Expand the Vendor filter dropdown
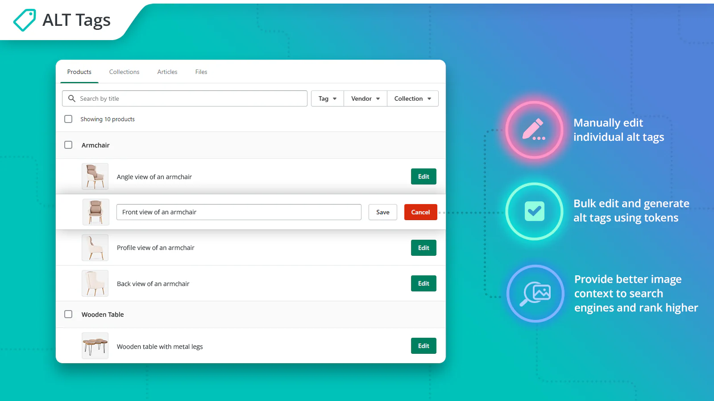 point(365,98)
